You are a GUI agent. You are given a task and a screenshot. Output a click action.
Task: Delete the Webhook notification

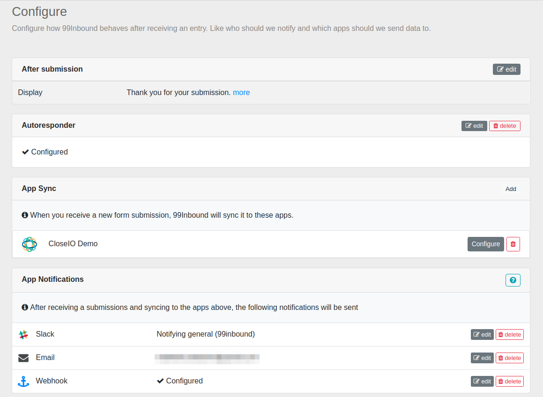[x=509, y=382]
